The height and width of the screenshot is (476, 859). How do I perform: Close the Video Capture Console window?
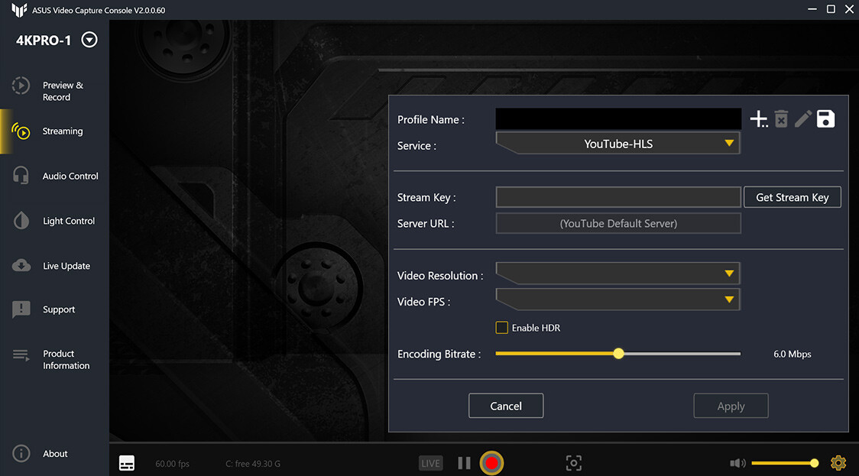click(849, 9)
